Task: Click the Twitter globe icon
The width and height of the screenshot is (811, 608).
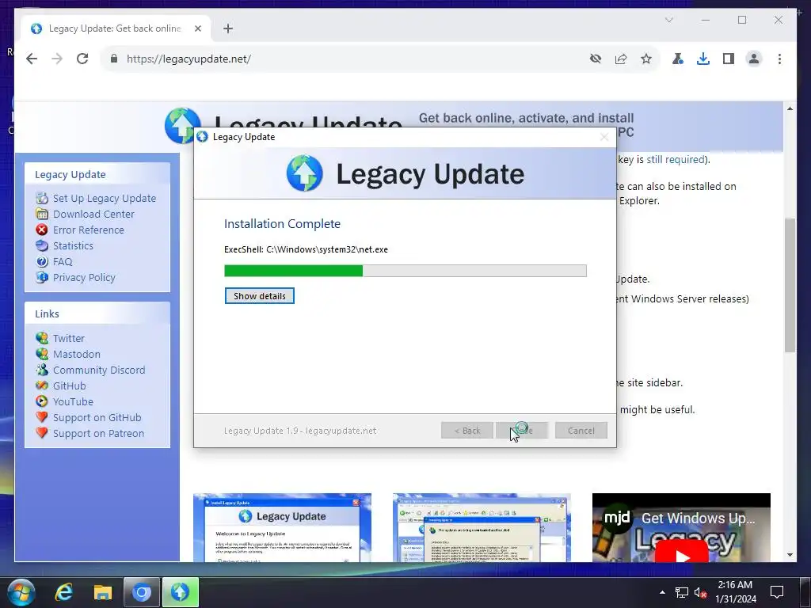Action: tap(42, 338)
